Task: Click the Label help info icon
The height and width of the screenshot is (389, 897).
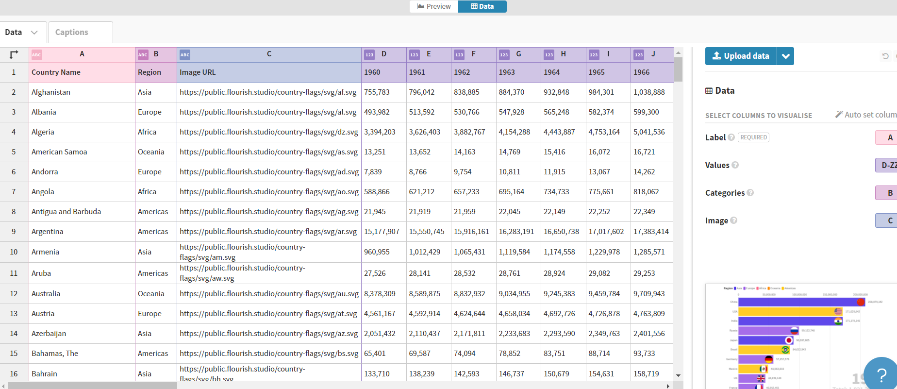Action: click(731, 137)
